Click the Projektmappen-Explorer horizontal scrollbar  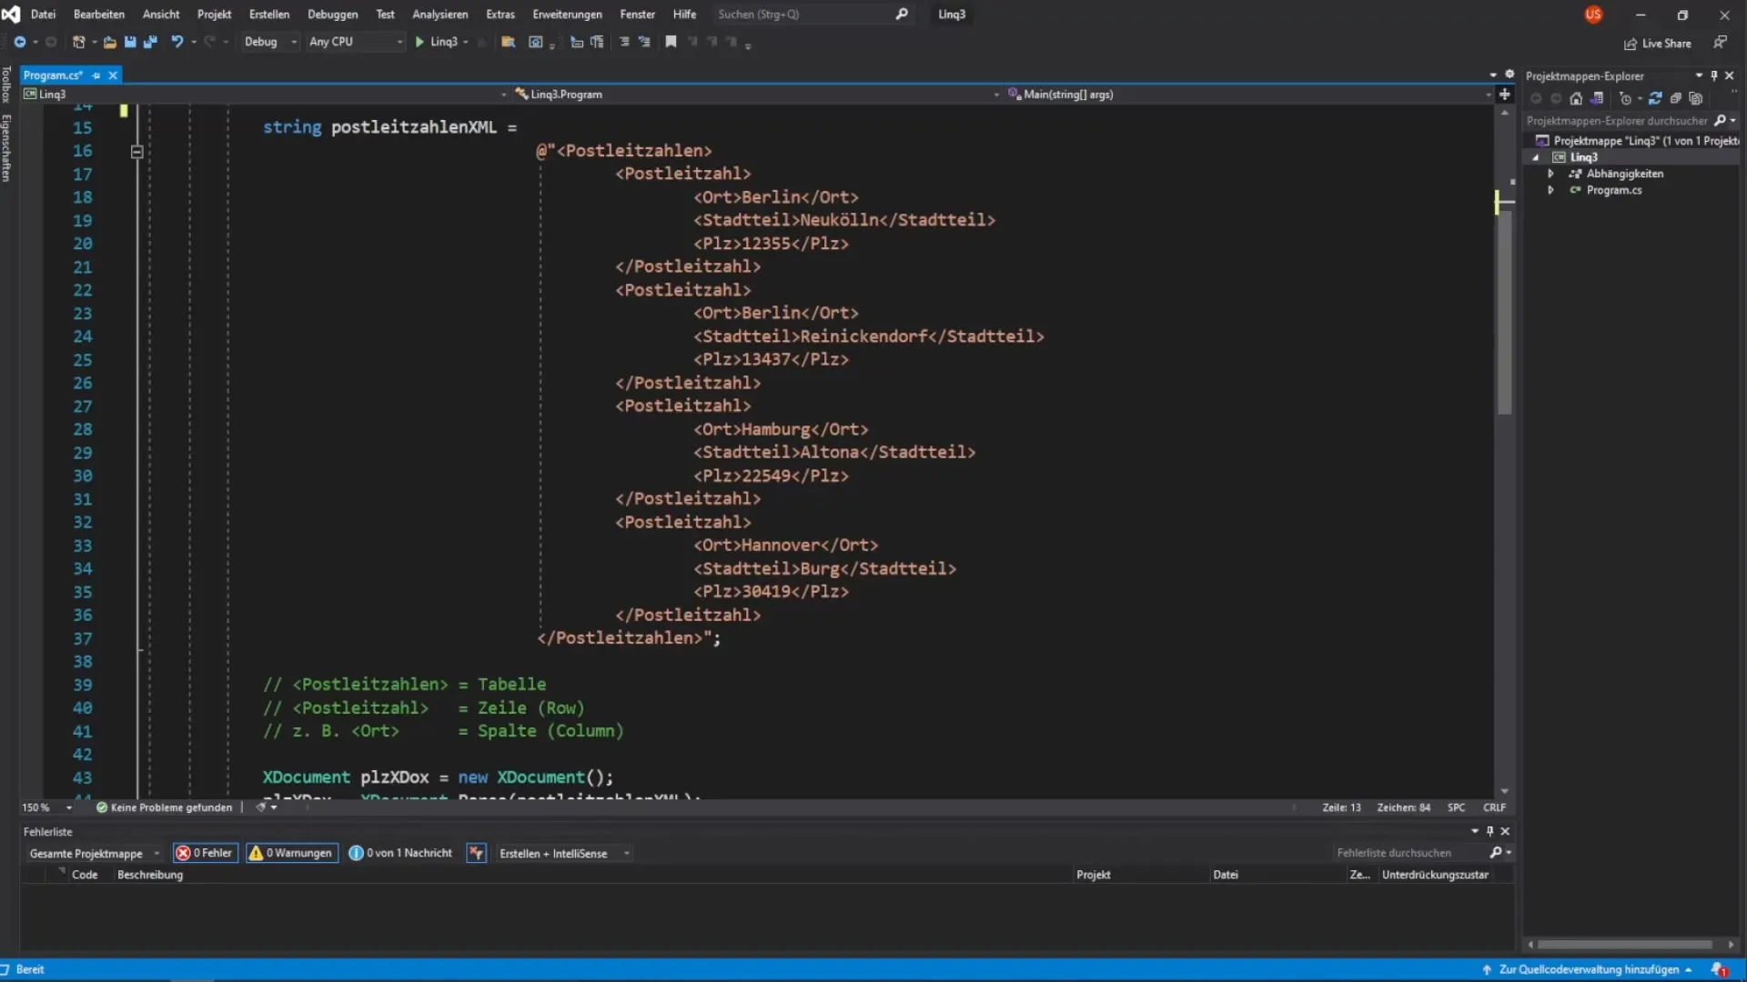(1626, 945)
